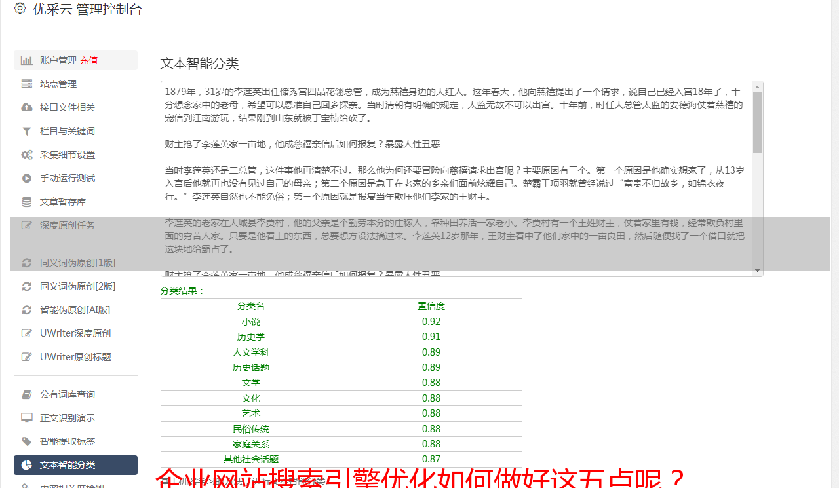This screenshot has height=488, width=839.
Task: Click the 同义词伪原创[1版] refresh icon
Action: [27, 263]
